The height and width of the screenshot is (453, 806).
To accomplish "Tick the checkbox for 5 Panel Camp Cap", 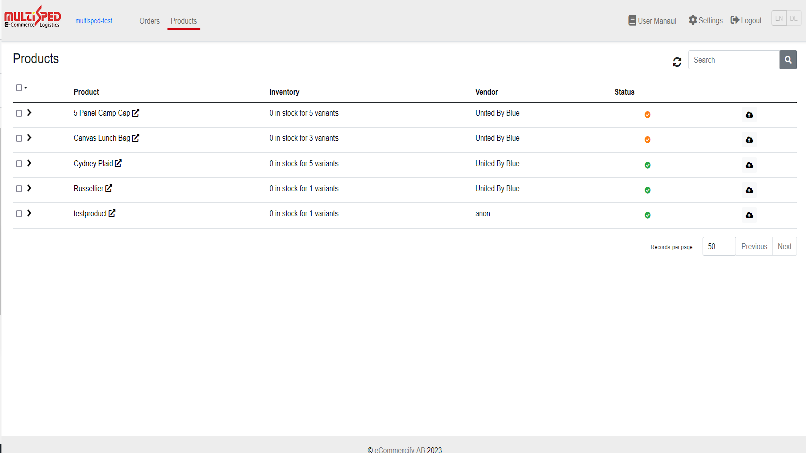I will [x=19, y=113].
